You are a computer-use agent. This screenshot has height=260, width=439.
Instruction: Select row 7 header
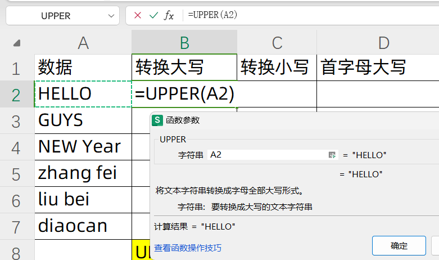pyautogui.click(x=17, y=226)
